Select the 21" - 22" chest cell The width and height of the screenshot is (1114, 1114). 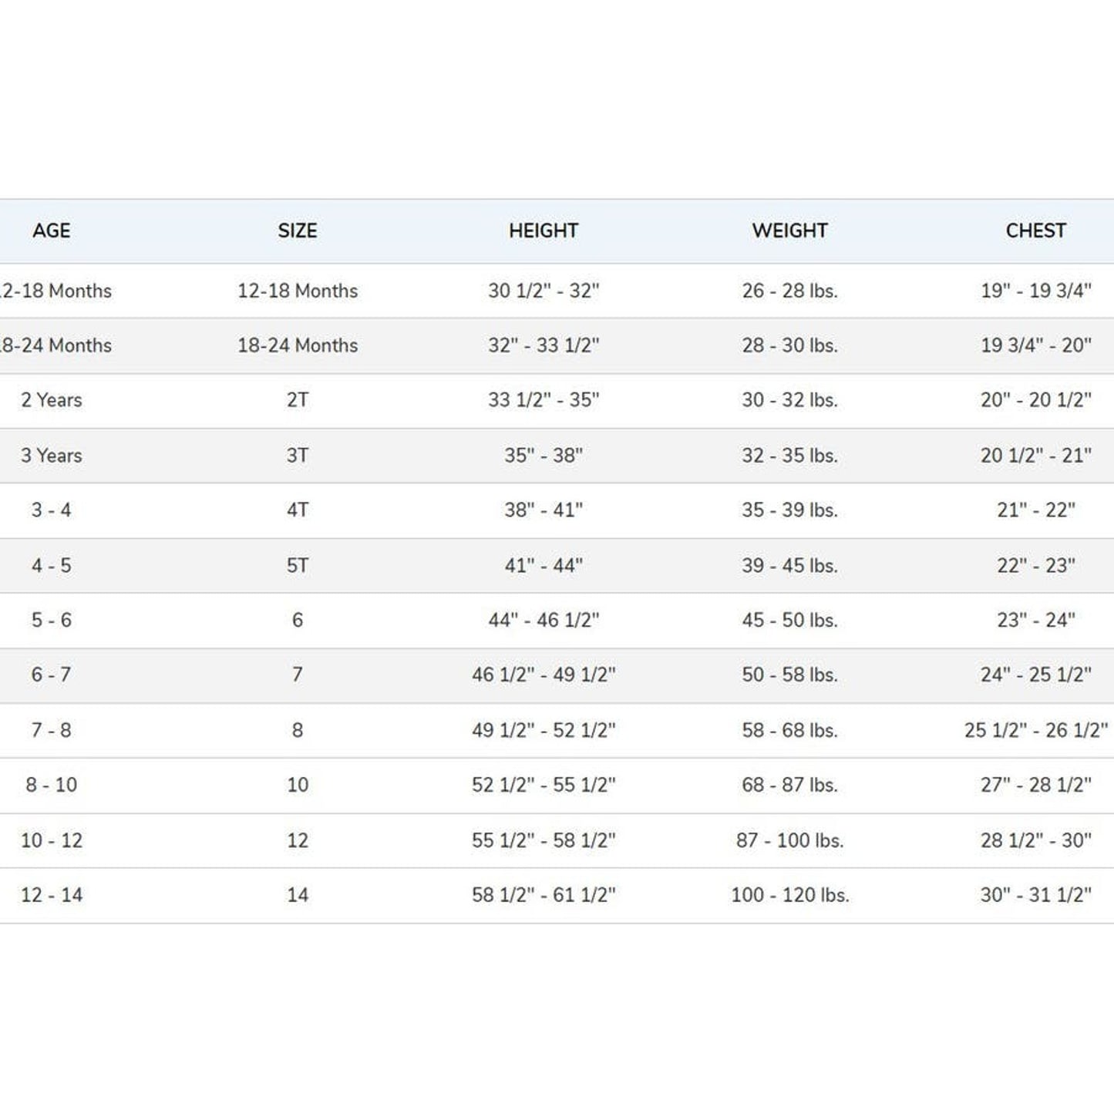point(1035,510)
